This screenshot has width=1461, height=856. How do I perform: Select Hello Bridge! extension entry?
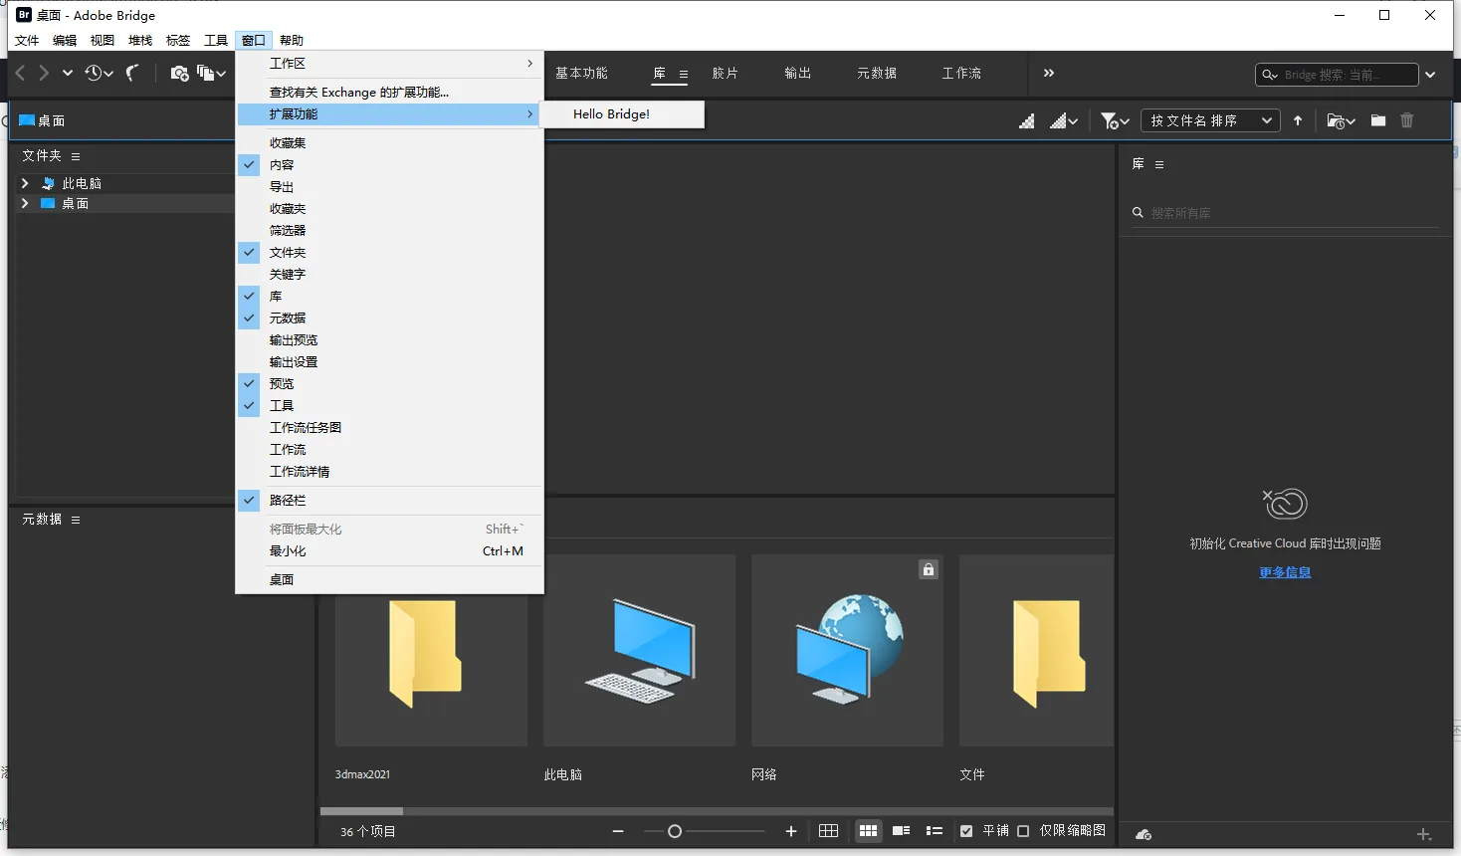611,114
